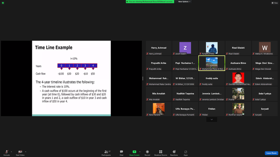Select Muhammad Reza Al Ridwan's highlighted tile
Screen dimensions: 280x157
[212, 63]
